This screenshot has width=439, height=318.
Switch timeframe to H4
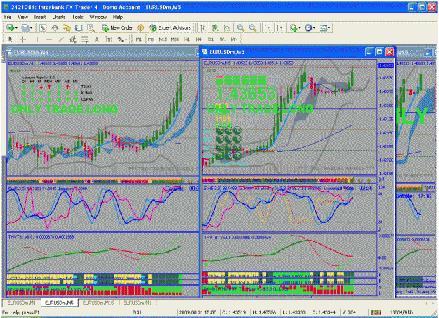(x=199, y=39)
